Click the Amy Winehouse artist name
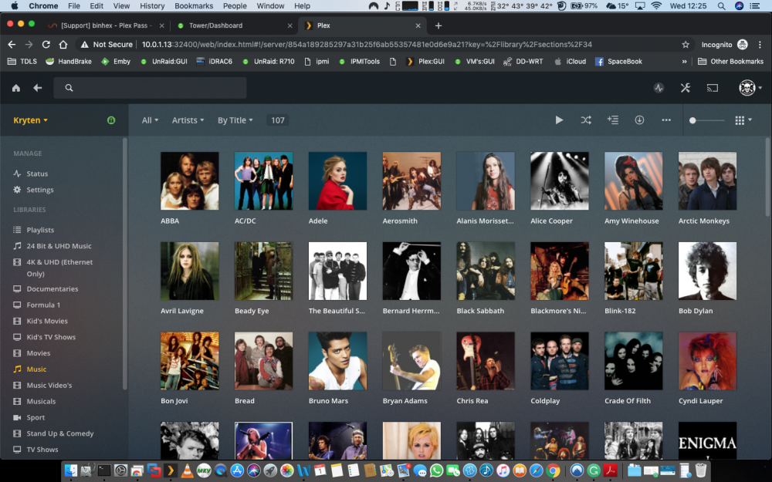 [631, 221]
